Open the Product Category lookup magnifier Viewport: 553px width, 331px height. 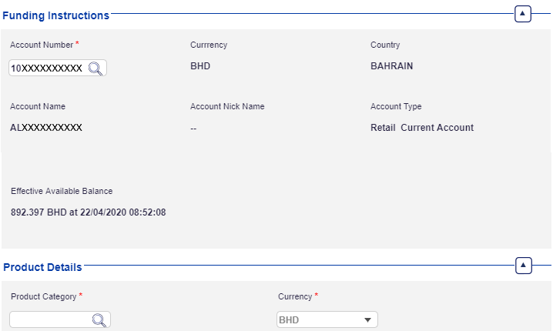(x=99, y=320)
